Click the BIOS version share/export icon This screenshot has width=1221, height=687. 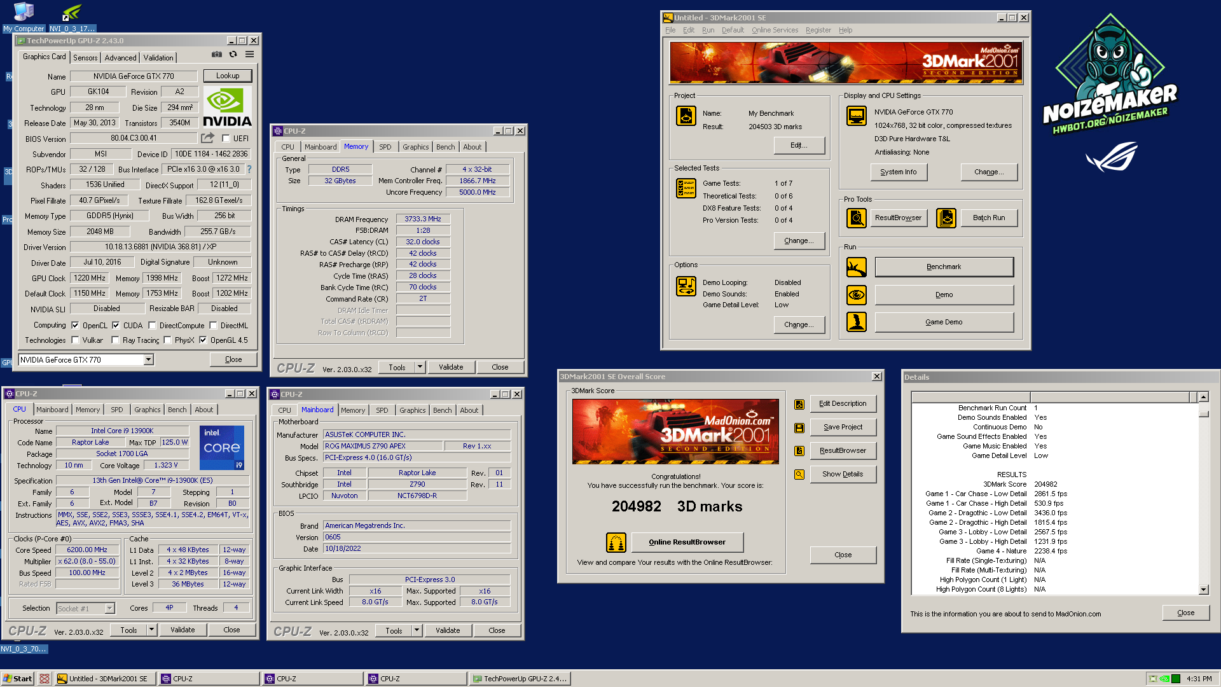[x=207, y=138]
